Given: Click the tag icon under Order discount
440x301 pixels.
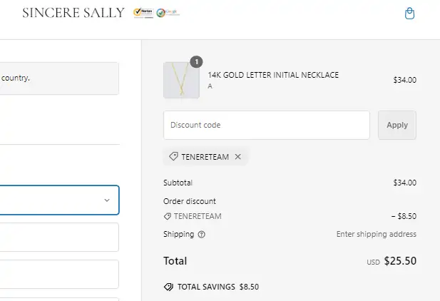Looking at the screenshot, I should pos(167,216).
